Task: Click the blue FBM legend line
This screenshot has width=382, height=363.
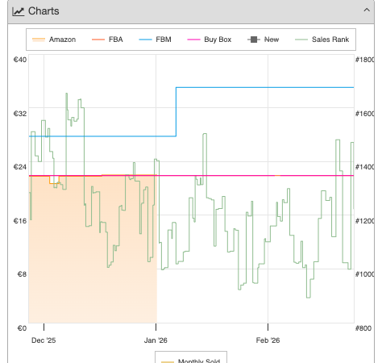Action: tap(145, 40)
